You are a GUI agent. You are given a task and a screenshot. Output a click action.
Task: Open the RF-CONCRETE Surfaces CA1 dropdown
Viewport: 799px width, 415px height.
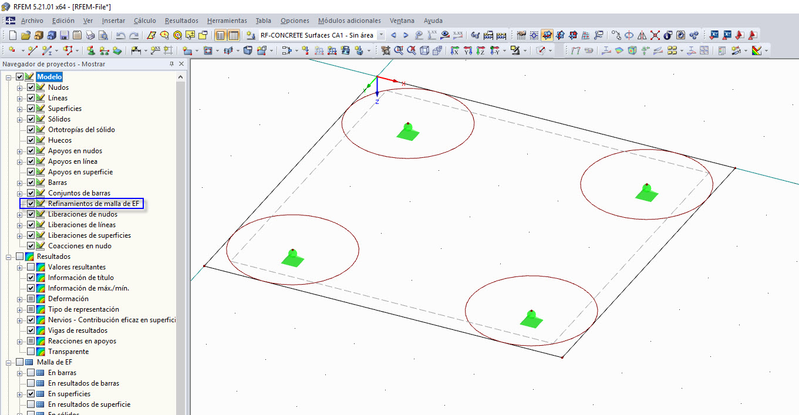click(x=381, y=35)
